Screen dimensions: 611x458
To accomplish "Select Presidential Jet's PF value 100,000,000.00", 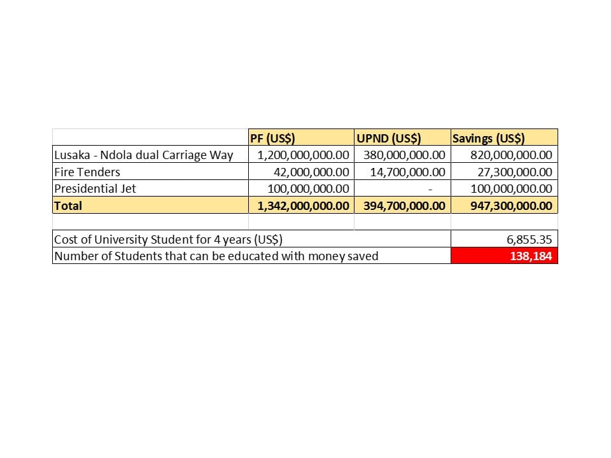I will 301,188.
